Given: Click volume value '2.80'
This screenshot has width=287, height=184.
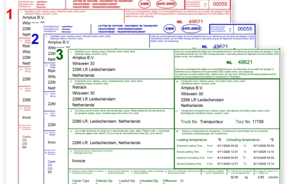Looking at the screenshot, I should click(x=261, y=177).
